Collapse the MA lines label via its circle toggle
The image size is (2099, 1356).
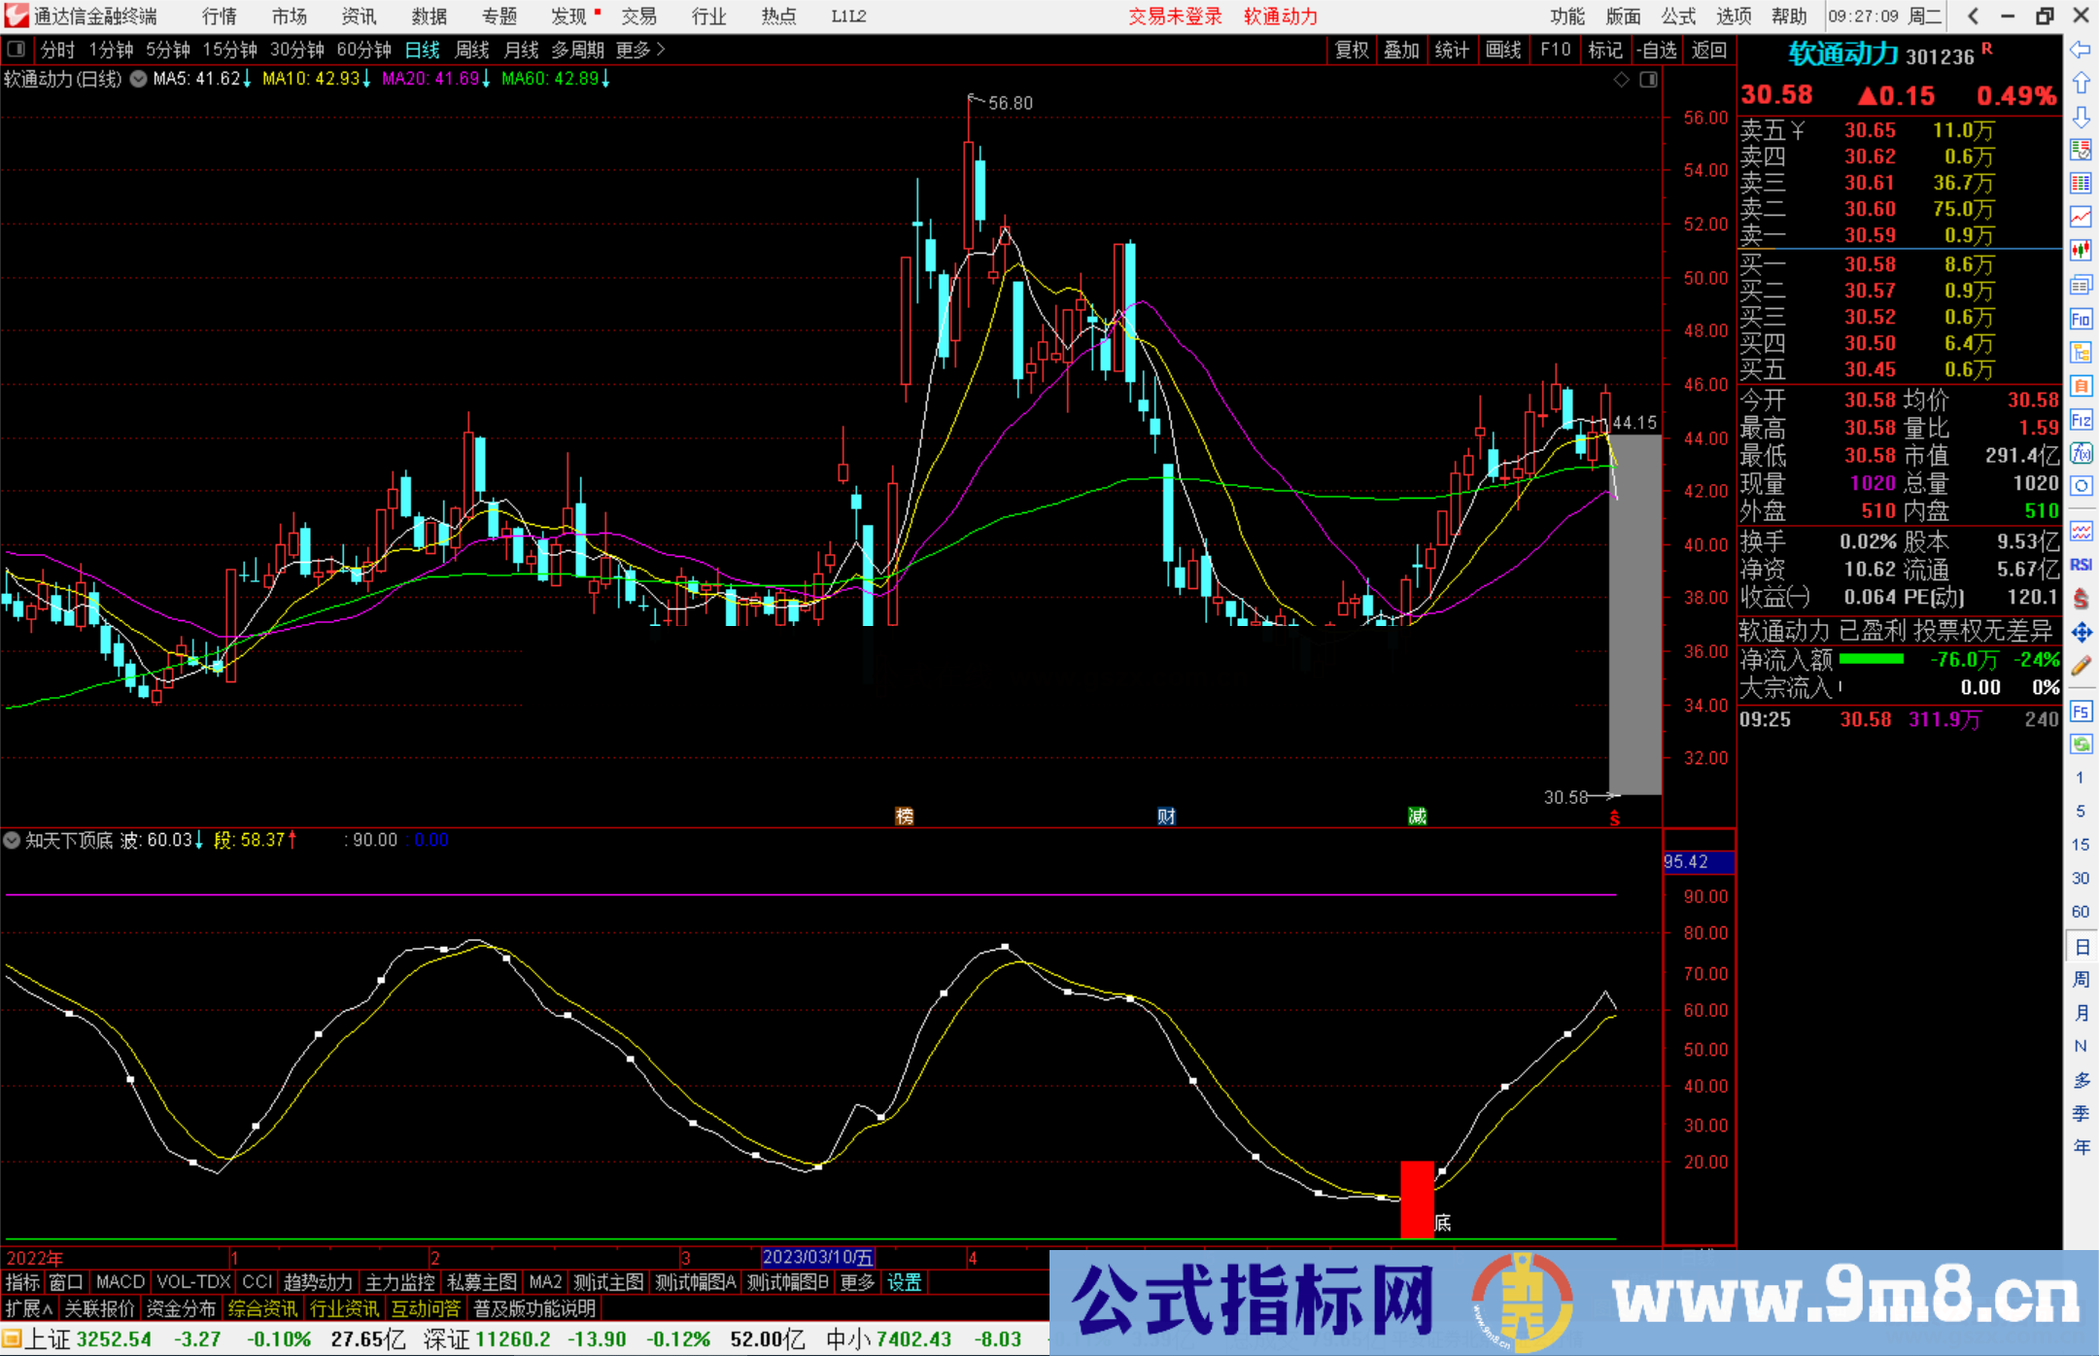click(138, 80)
